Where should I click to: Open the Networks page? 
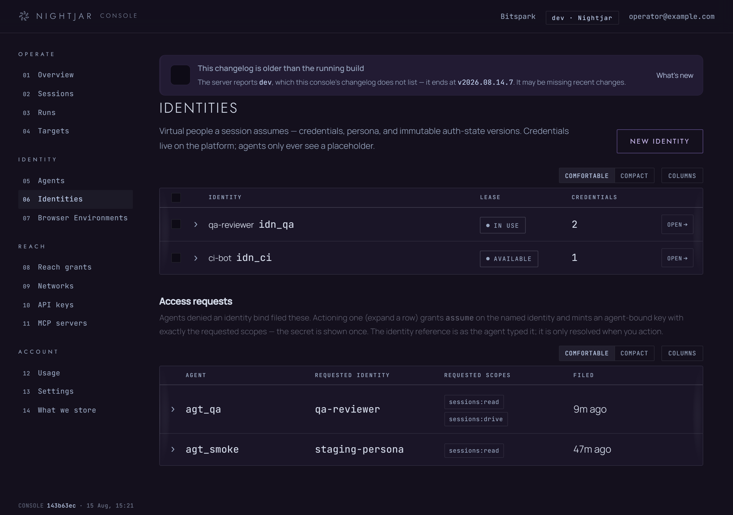(x=75, y=286)
